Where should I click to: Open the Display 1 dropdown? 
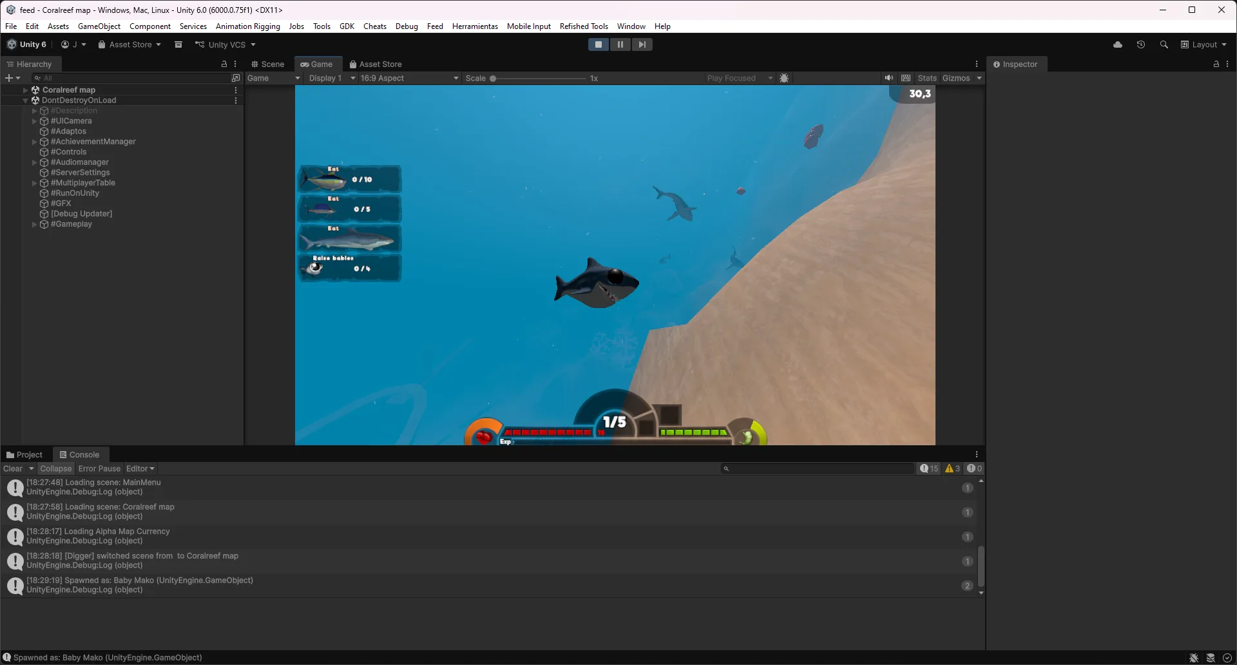click(332, 78)
